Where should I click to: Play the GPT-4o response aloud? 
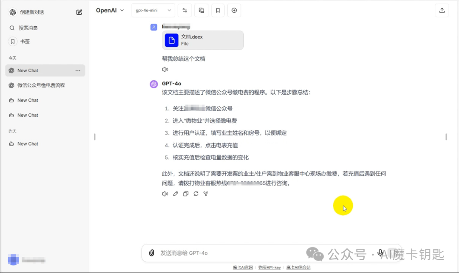tap(165, 194)
